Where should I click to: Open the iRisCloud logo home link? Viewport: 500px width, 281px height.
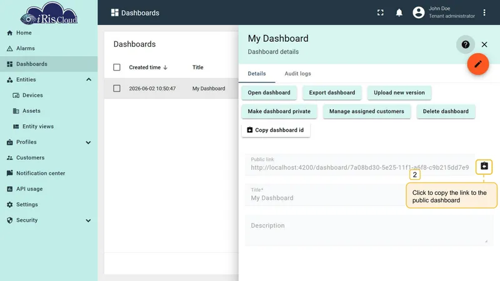[x=49, y=13]
